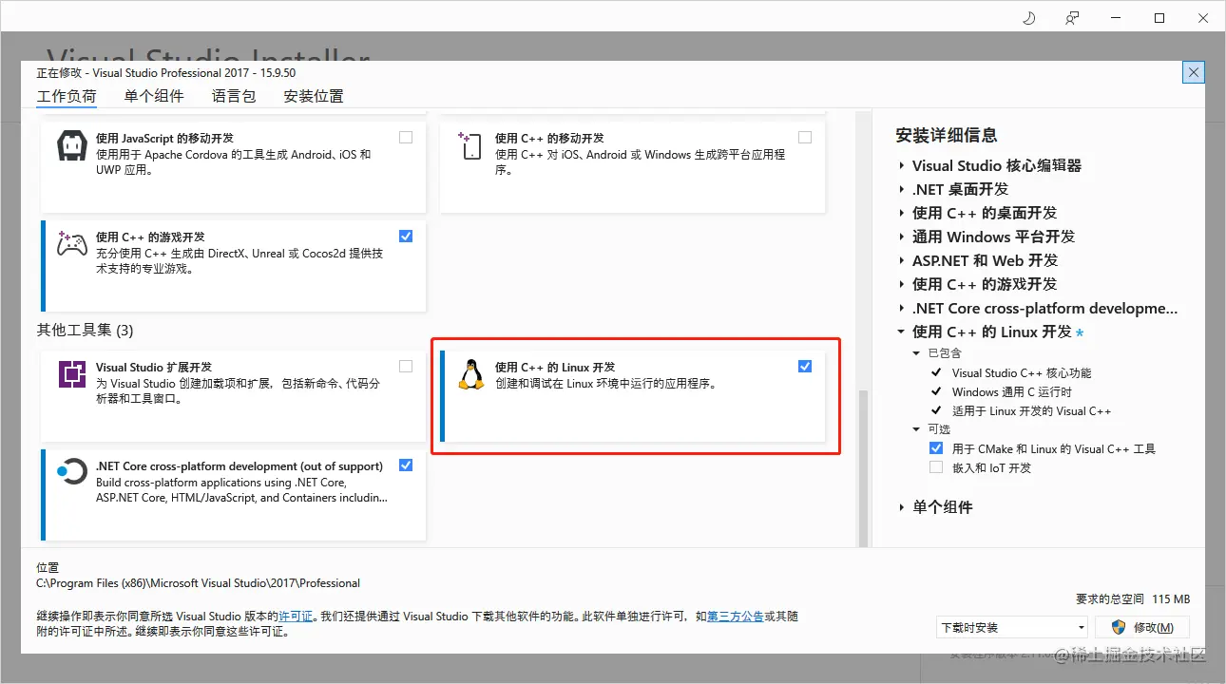The width and height of the screenshot is (1226, 684).
Task: Open the 许可证 license link
Action: [x=296, y=617]
